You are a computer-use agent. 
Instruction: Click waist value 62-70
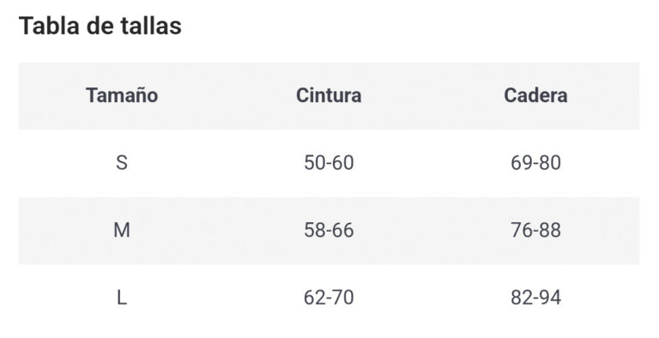tap(329, 298)
